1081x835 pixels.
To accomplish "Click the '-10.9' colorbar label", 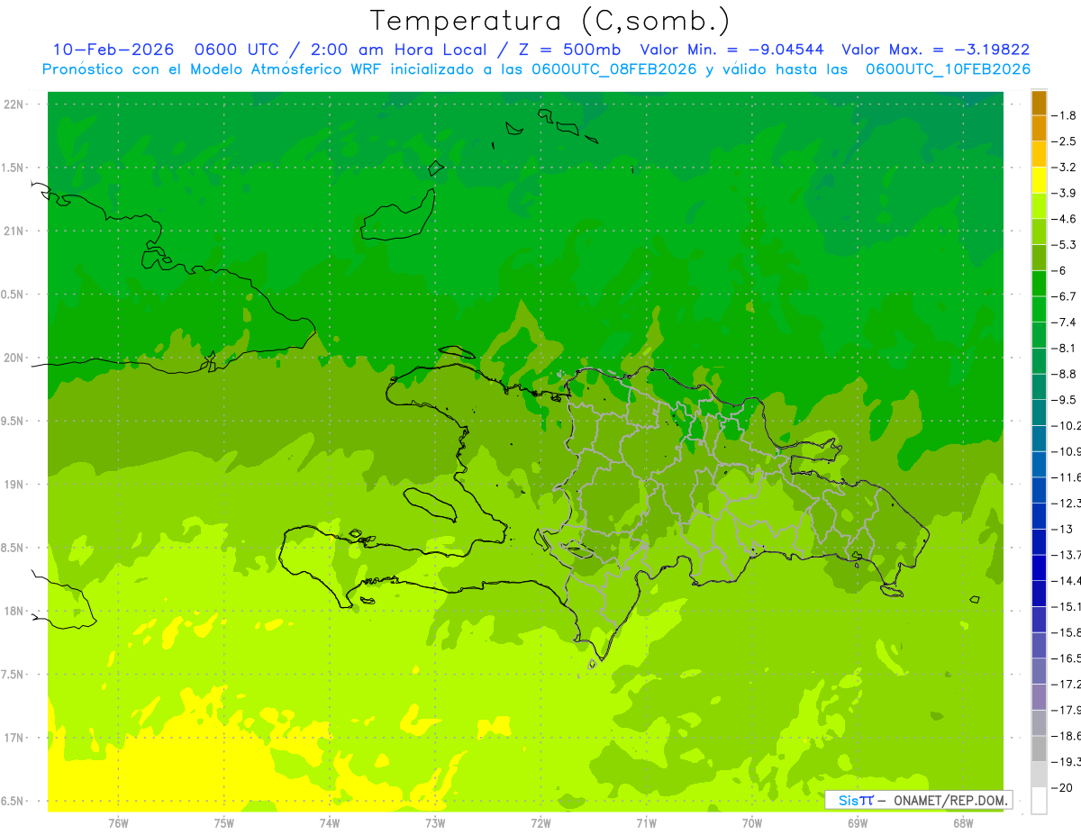I will coord(1067,451).
